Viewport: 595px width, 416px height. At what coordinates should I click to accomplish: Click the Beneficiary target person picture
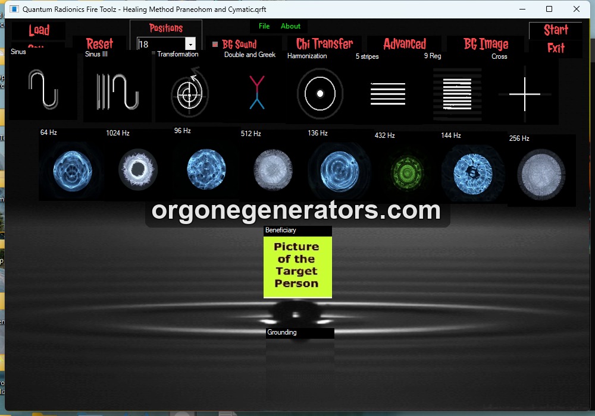tap(297, 267)
